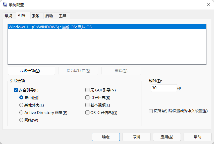Screen dimensions: 214x144
Task: Click the 设为默认值(S) button
Action: [x=78, y=71]
